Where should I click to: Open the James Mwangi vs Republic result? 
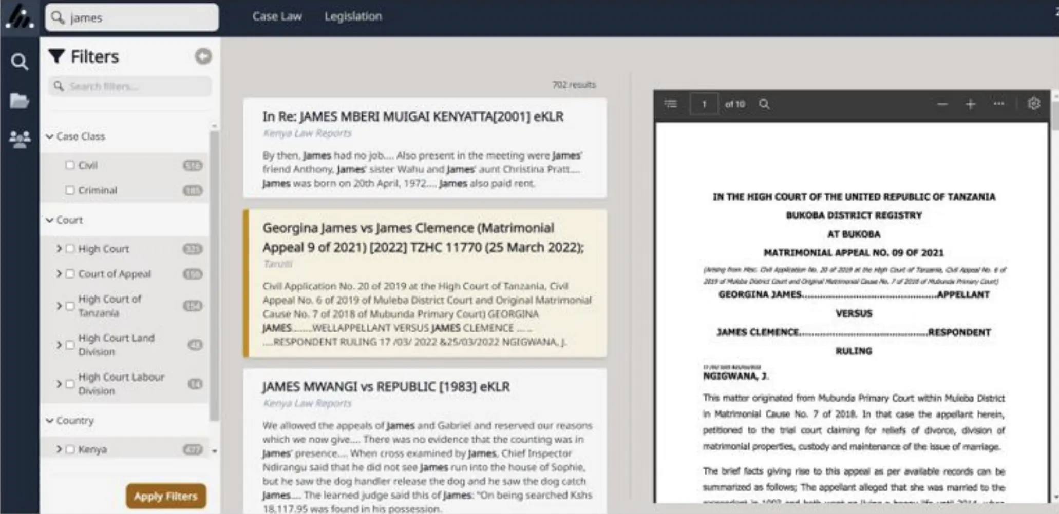tap(386, 387)
